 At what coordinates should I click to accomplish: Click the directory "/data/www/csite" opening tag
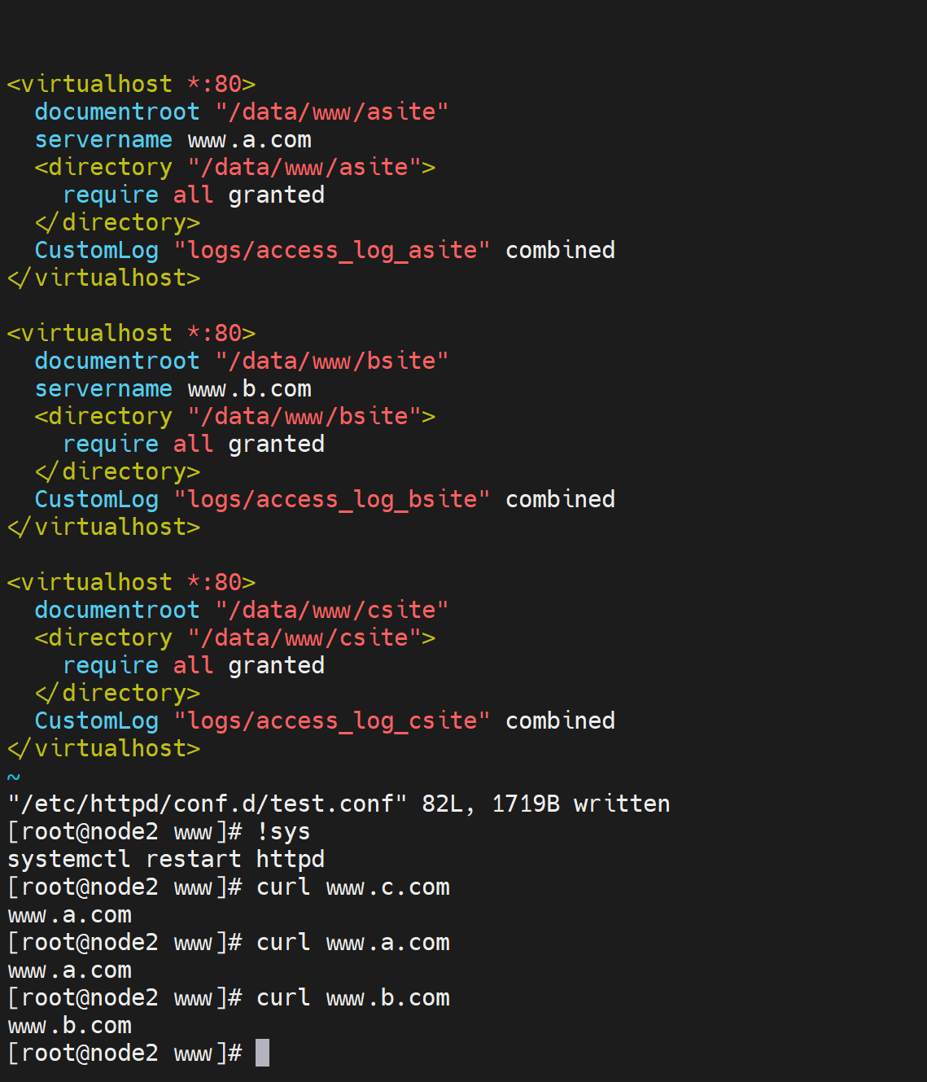point(234,637)
